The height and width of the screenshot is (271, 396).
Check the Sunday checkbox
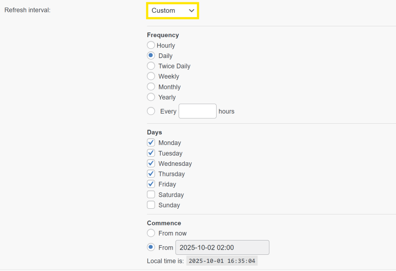(151, 205)
